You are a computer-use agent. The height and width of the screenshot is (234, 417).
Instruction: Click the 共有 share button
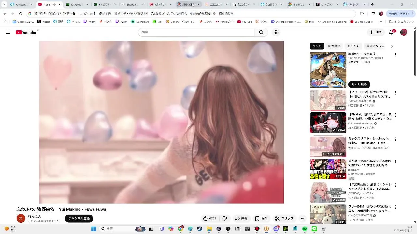tap(241, 218)
